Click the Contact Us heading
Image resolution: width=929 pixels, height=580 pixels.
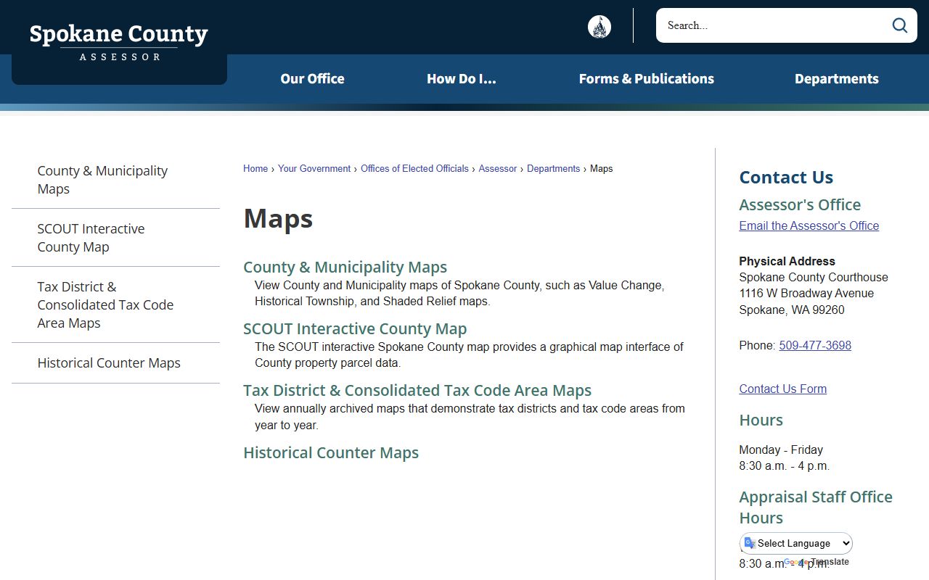tap(786, 177)
